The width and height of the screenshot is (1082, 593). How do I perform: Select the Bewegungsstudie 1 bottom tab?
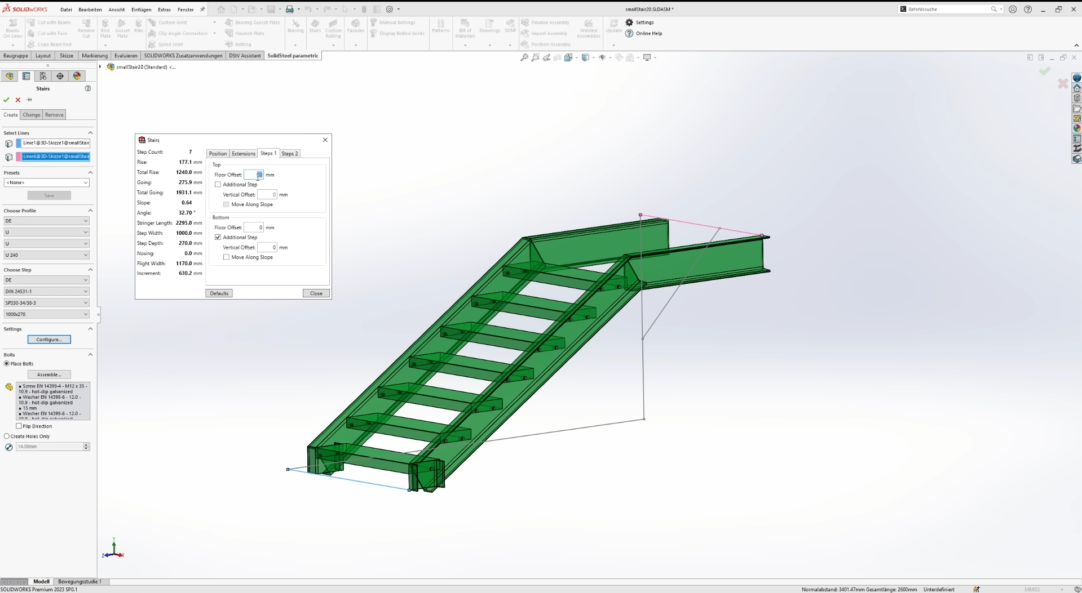click(80, 582)
